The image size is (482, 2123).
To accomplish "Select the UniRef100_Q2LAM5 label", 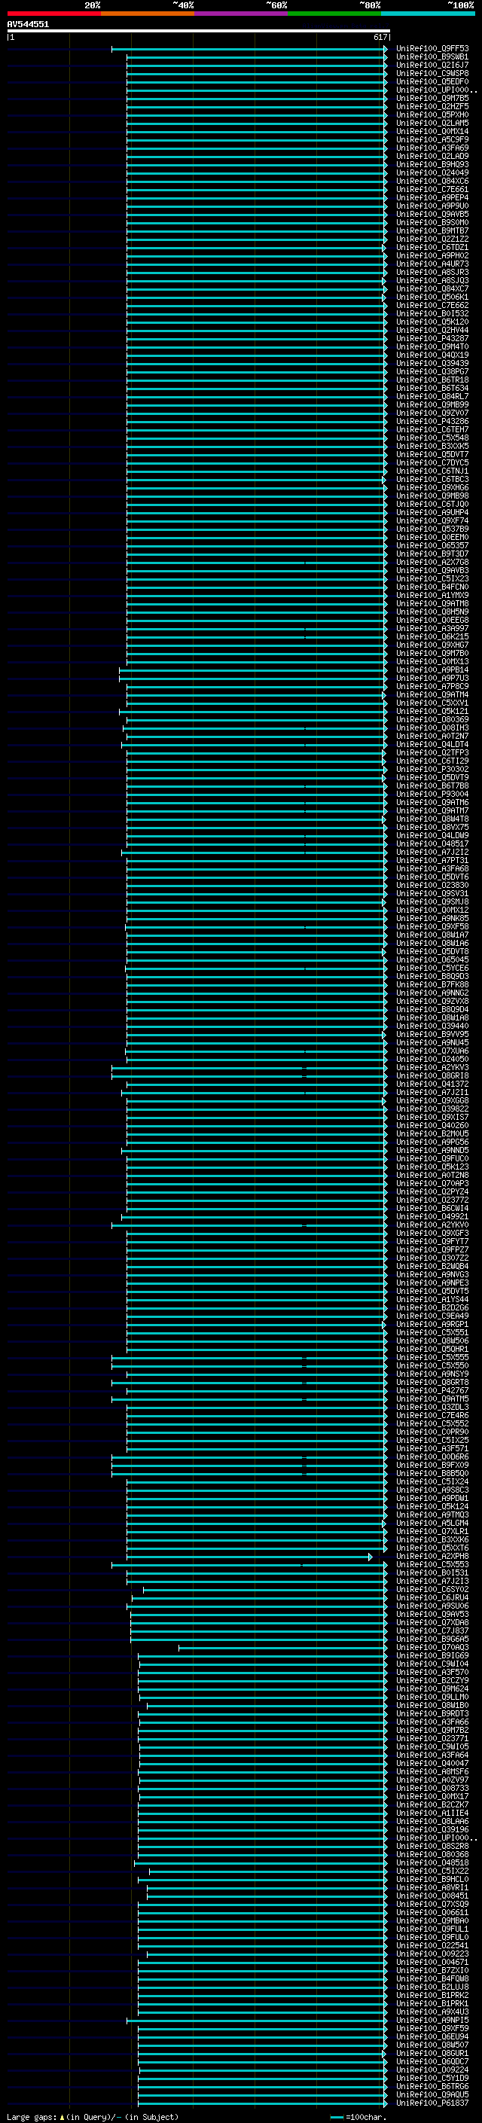I will (432, 123).
